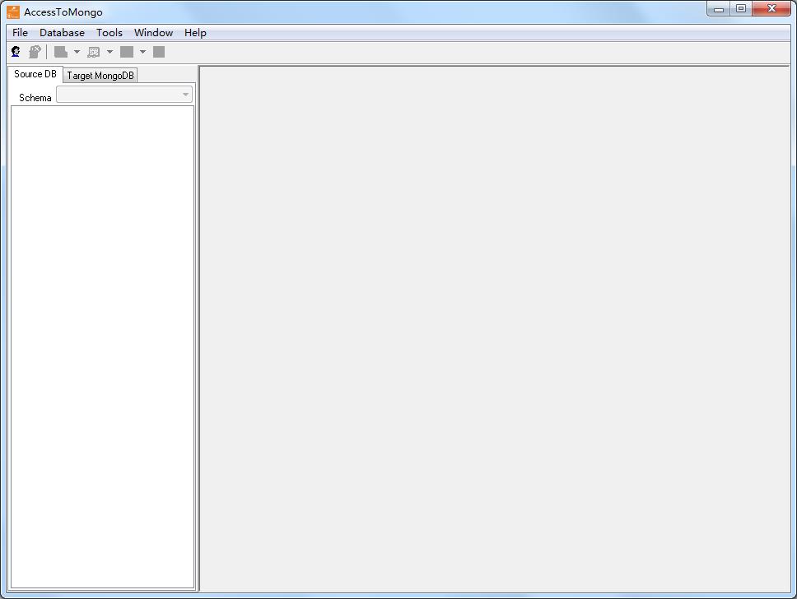Switch to the Target MongoDB tab
The height and width of the screenshot is (599, 797).
pos(100,76)
